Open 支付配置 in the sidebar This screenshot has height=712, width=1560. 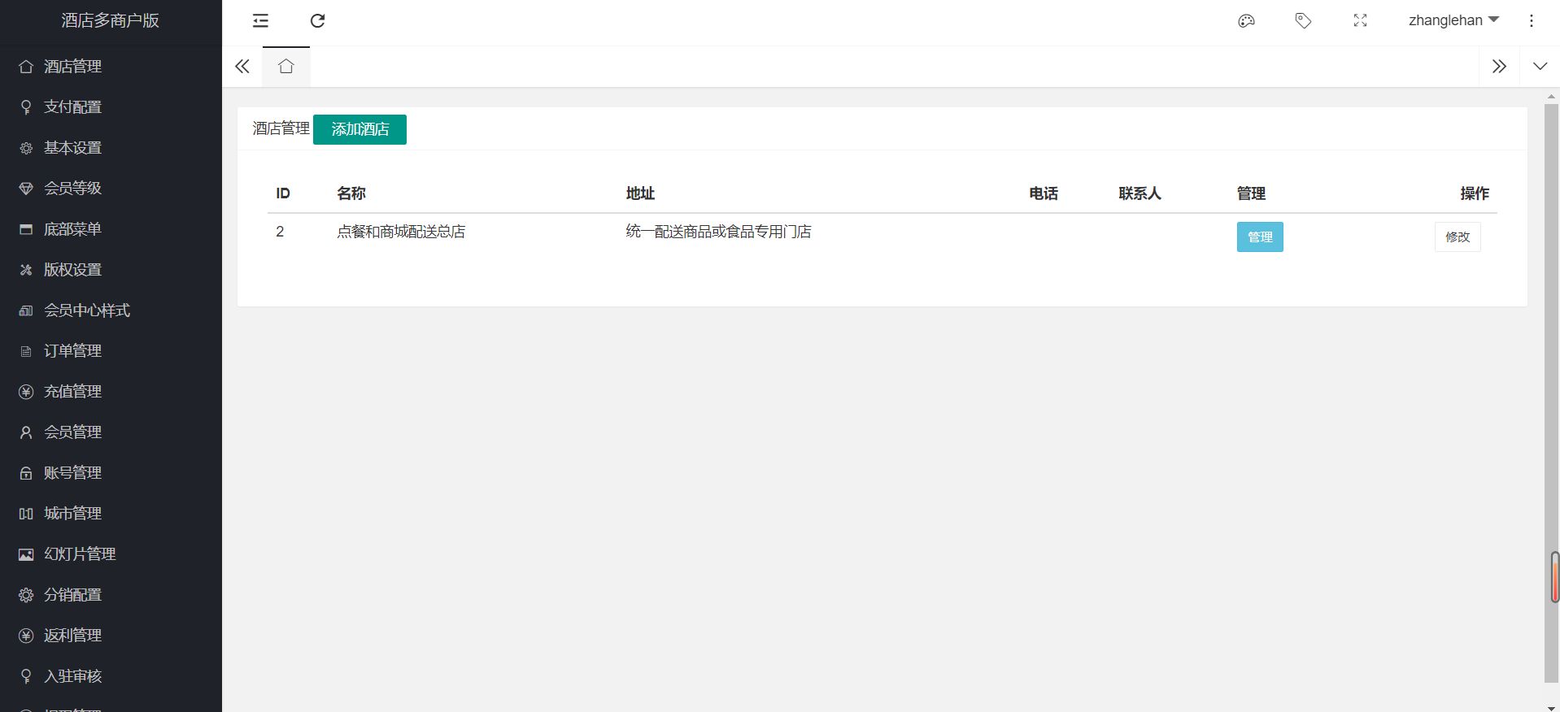pyautogui.click(x=73, y=107)
